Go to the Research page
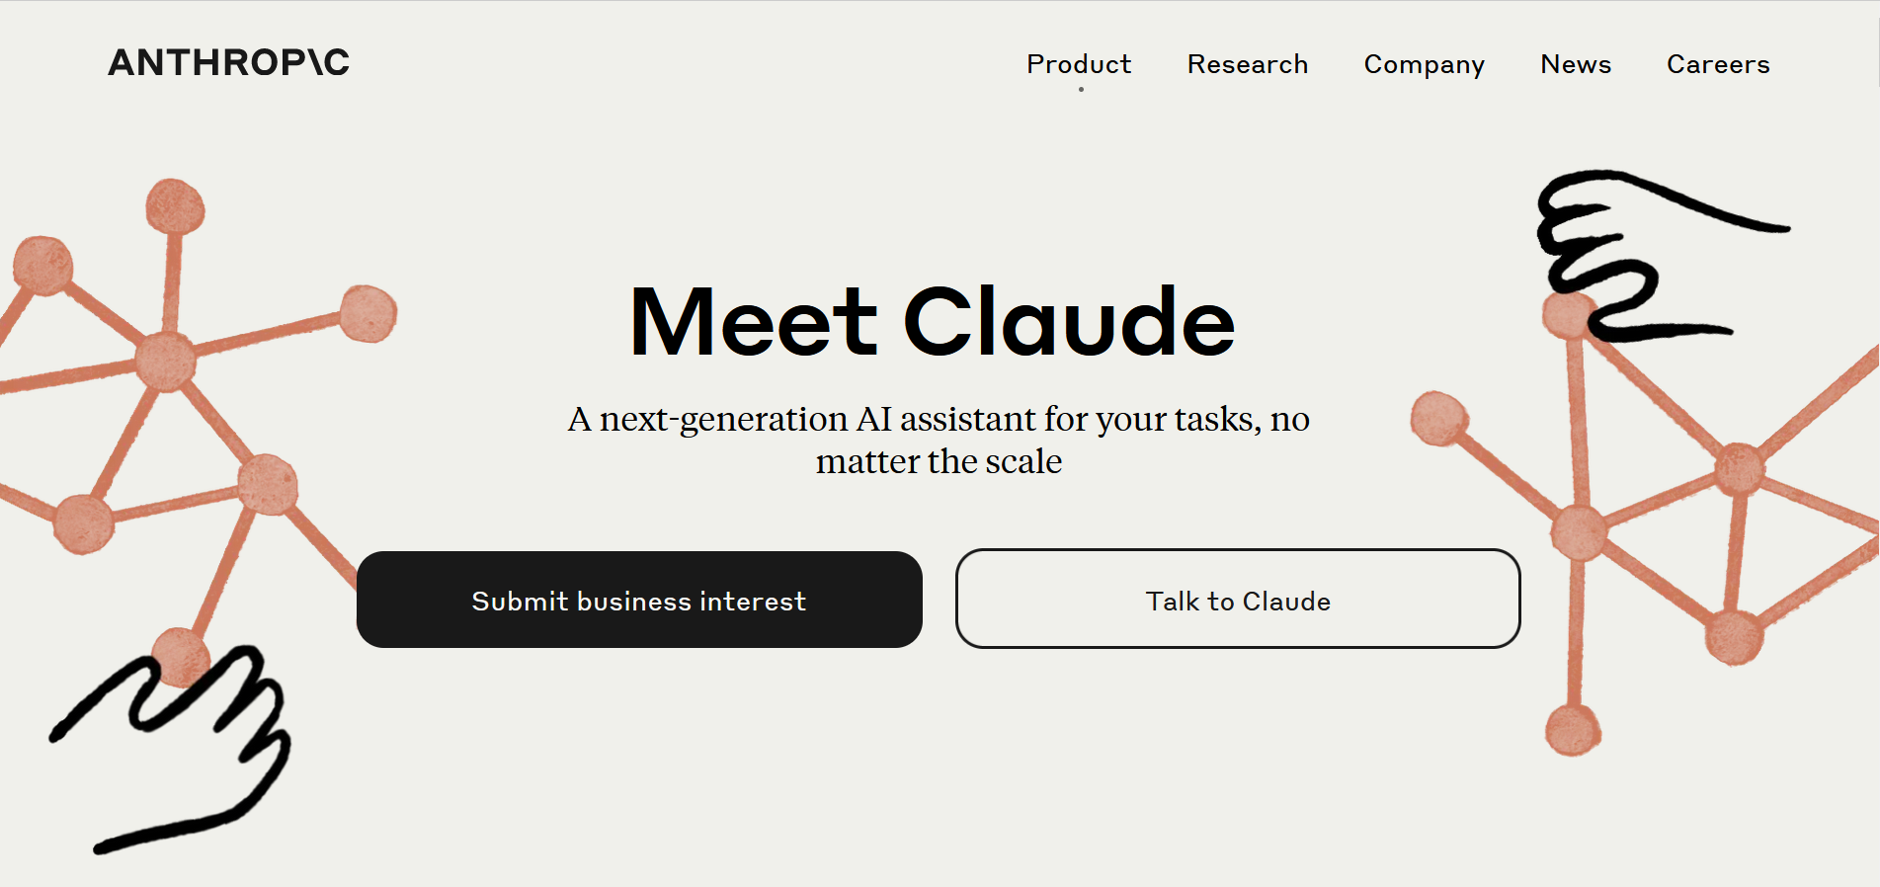Viewport: 1880px width, 887px height. (x=1248, y=64)
